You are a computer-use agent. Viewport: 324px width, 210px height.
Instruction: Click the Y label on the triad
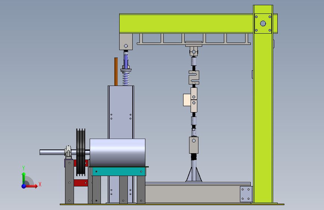[24, 168]
